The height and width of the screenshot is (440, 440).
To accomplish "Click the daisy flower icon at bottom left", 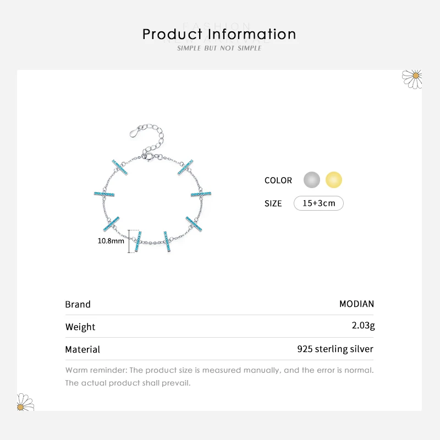I will click(x=25, y=402).
